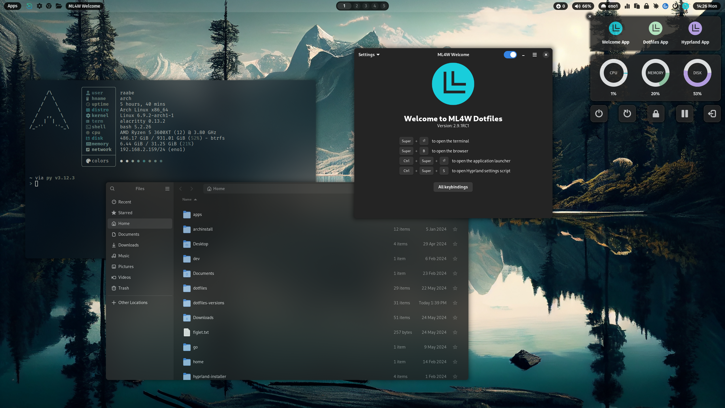
Task: Toggle the switch in the ML4W Welcome titlebar
Action: [510, 55]
